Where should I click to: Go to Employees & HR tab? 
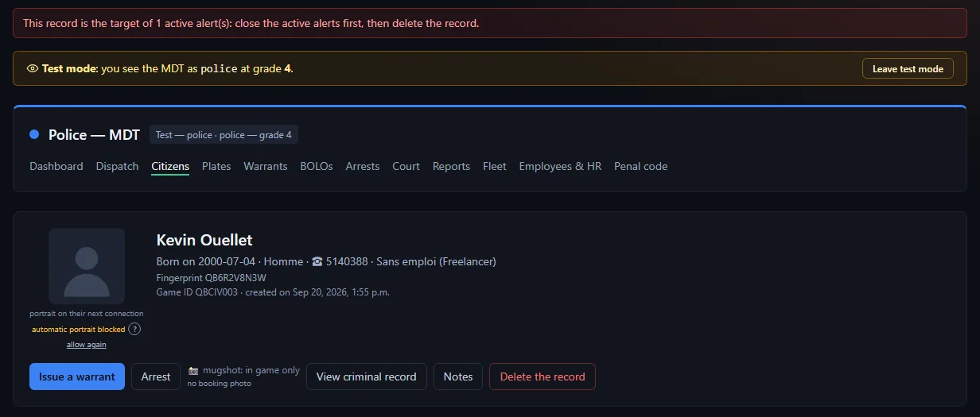click(560, 166)
